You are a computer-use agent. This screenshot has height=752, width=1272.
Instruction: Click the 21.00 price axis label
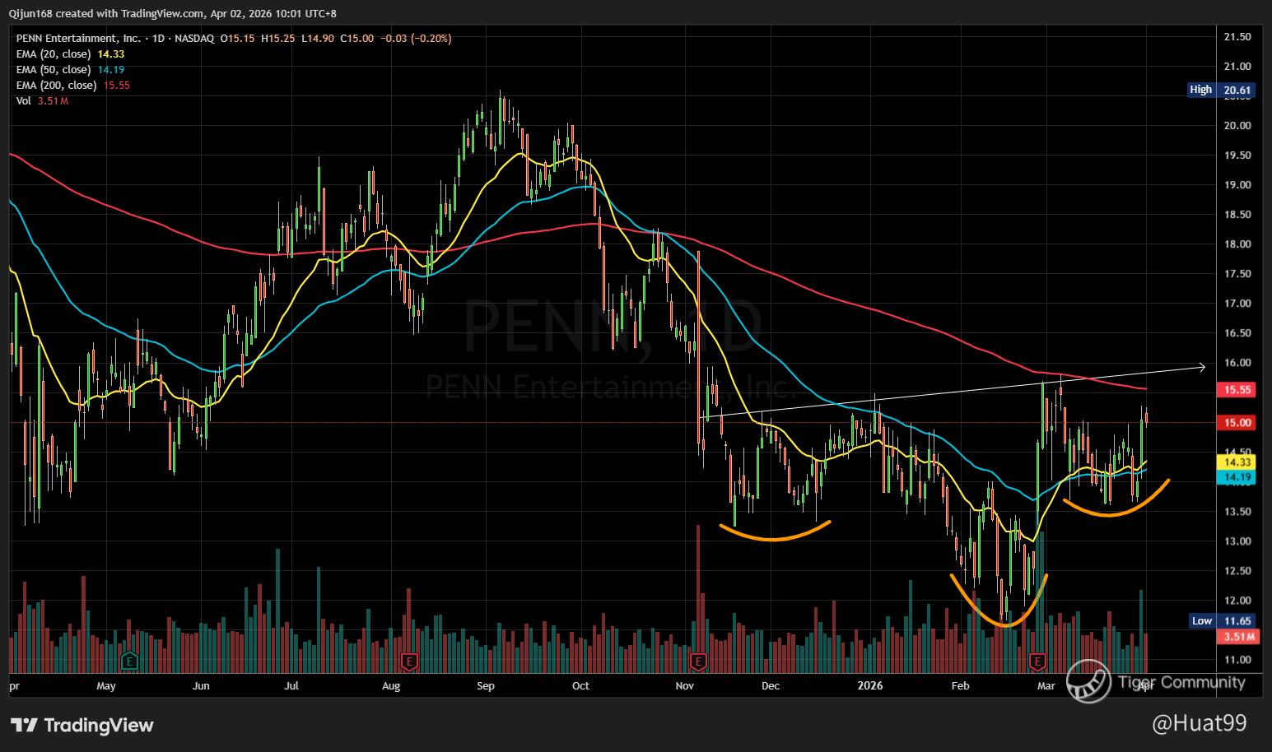tap(1237, 67)
